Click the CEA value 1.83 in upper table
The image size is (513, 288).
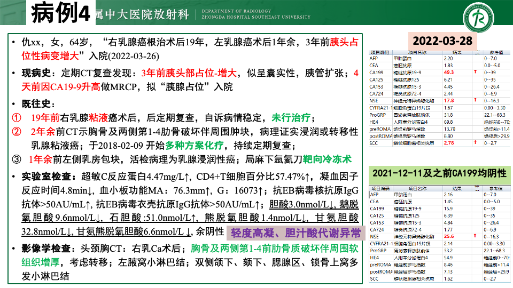448,65
